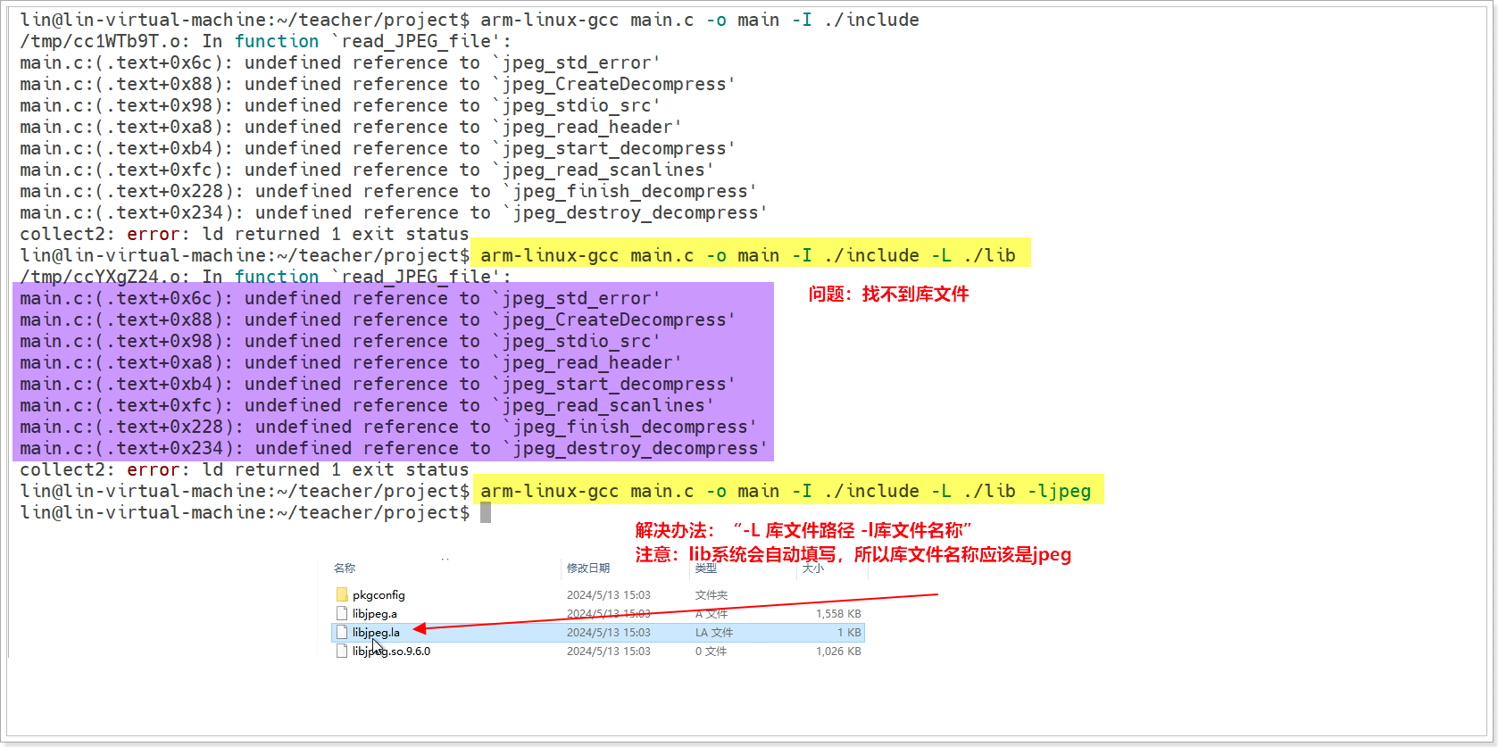The width and height of the screenshot is (1498, 747).
Task: Click the terminal cursor at the last prompt
Action: (486, 512)
